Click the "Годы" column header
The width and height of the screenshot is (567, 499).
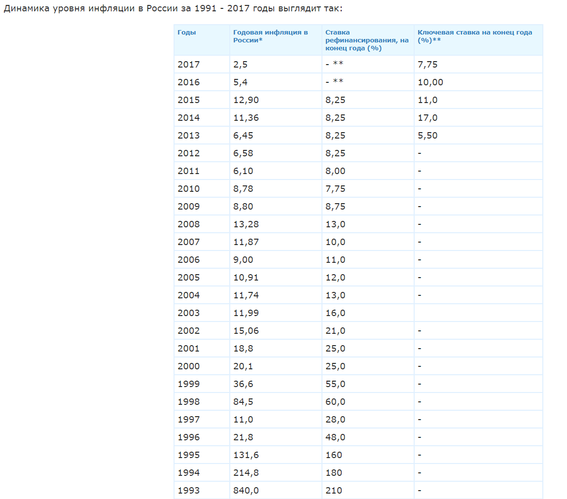[x=187, y=33]
